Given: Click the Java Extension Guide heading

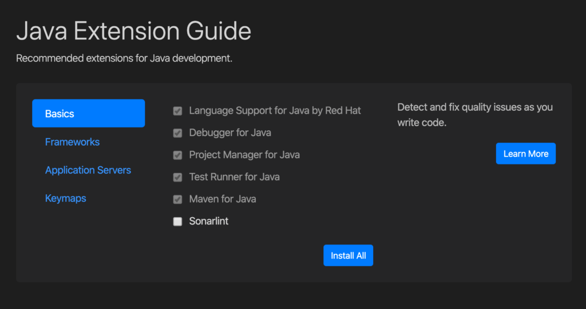Looking at the screenshot, I should point(133,31).
